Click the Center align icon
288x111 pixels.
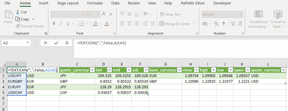(129, 24)
